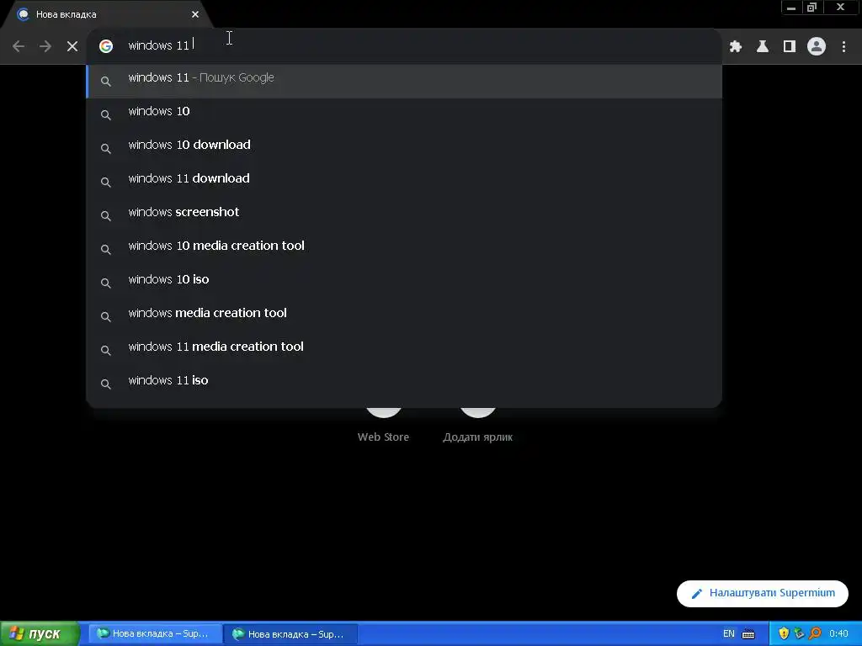Go back using the back arrow

coord(19,47)
